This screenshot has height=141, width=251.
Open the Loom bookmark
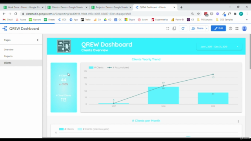coord(143,20)
